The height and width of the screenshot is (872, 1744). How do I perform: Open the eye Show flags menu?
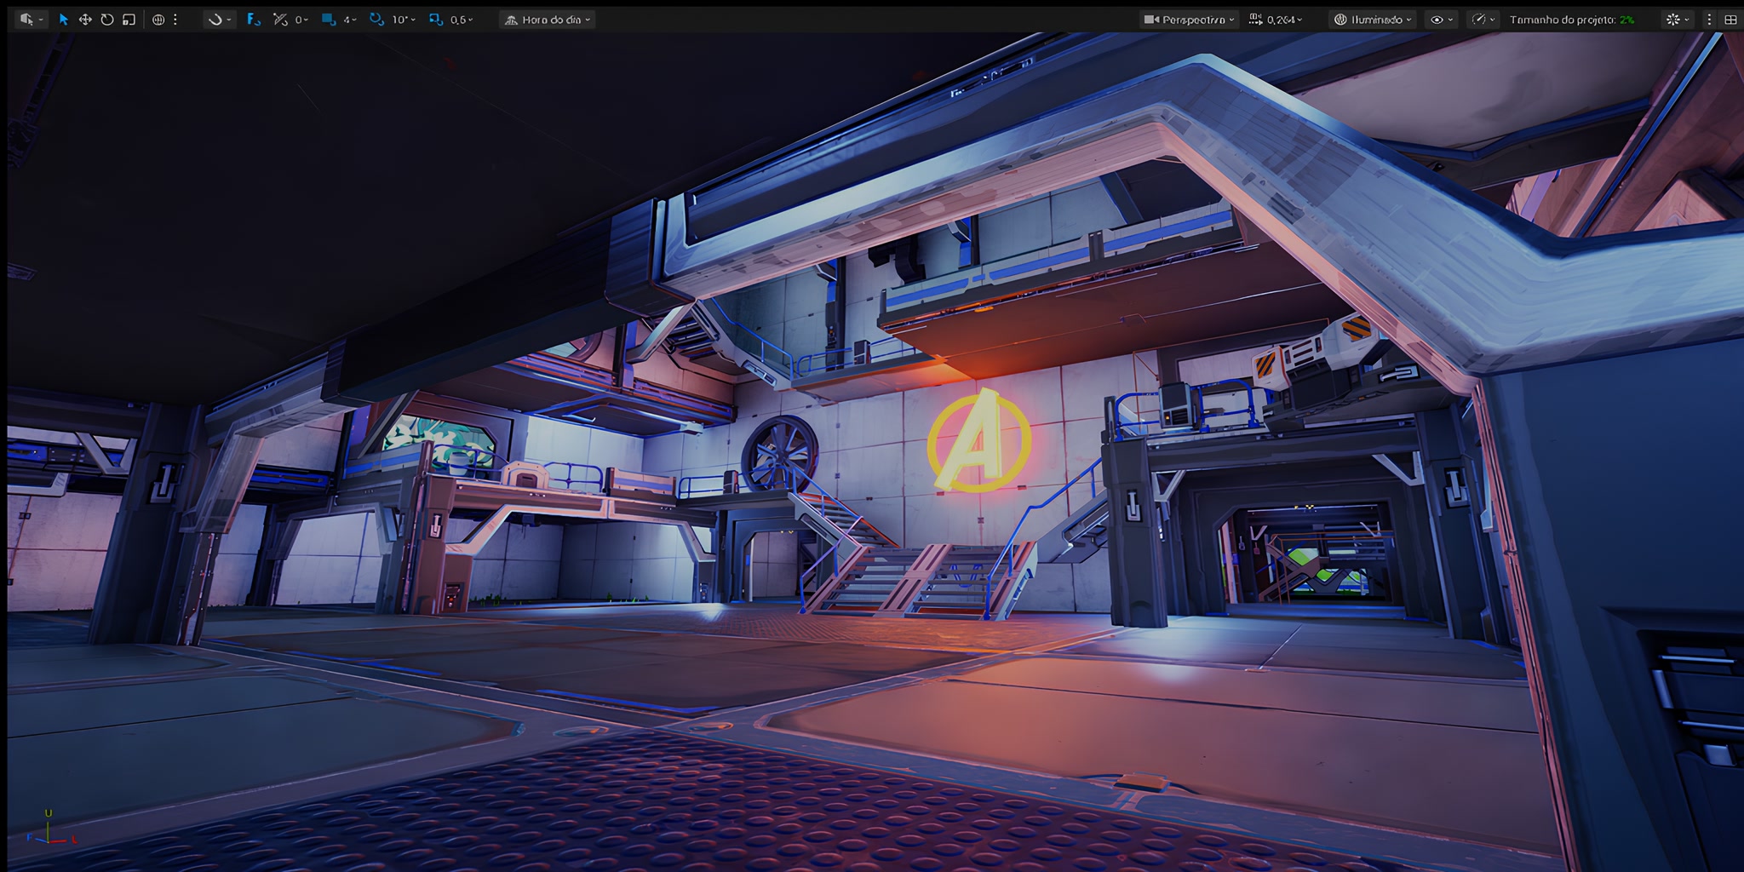(1441, 20)
